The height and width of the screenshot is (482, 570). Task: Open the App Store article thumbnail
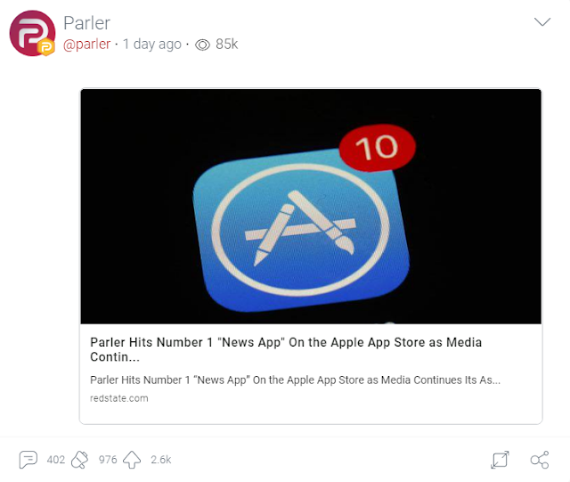point(311,207)
